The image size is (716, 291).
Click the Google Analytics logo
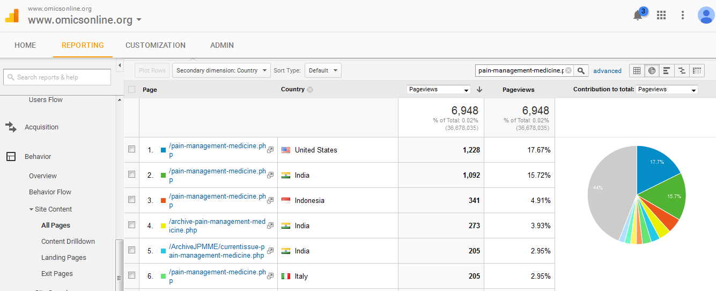click(12, 16)
